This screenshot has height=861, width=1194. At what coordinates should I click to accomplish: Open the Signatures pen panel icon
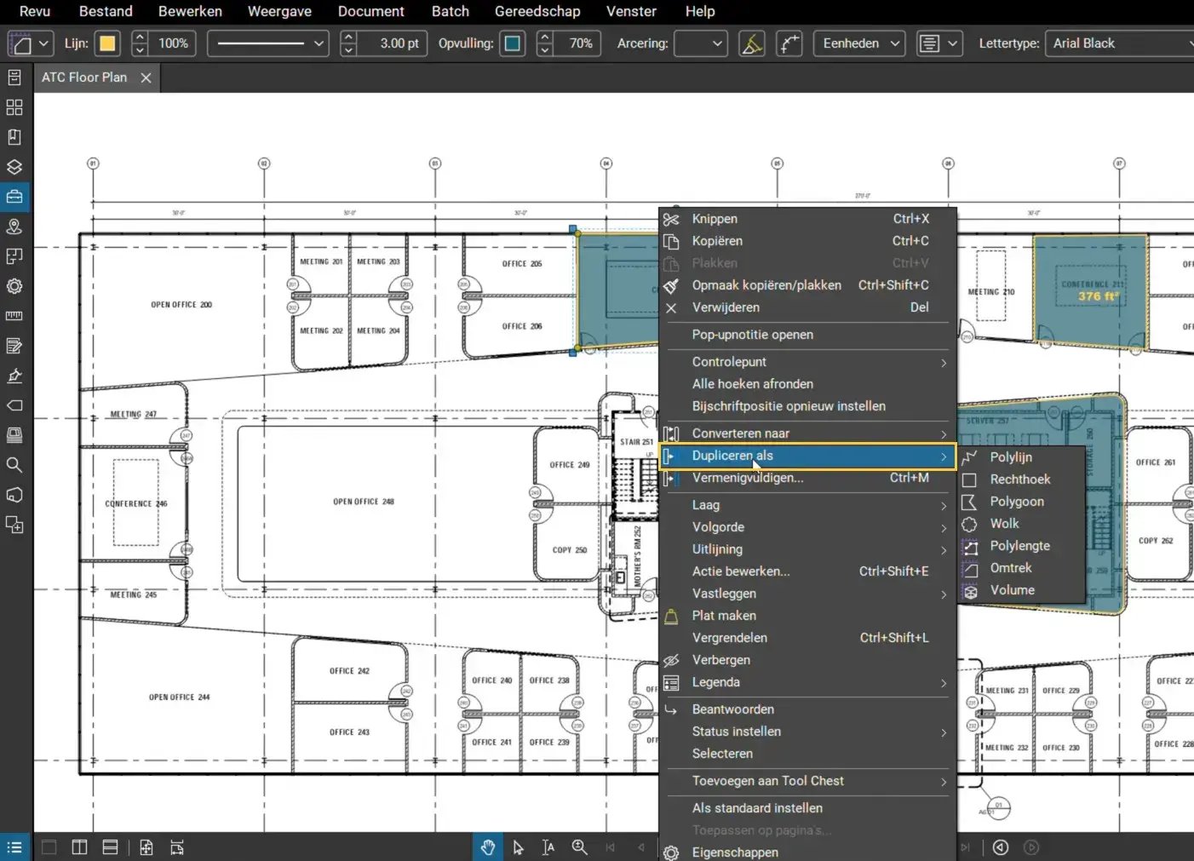point(14,376)
